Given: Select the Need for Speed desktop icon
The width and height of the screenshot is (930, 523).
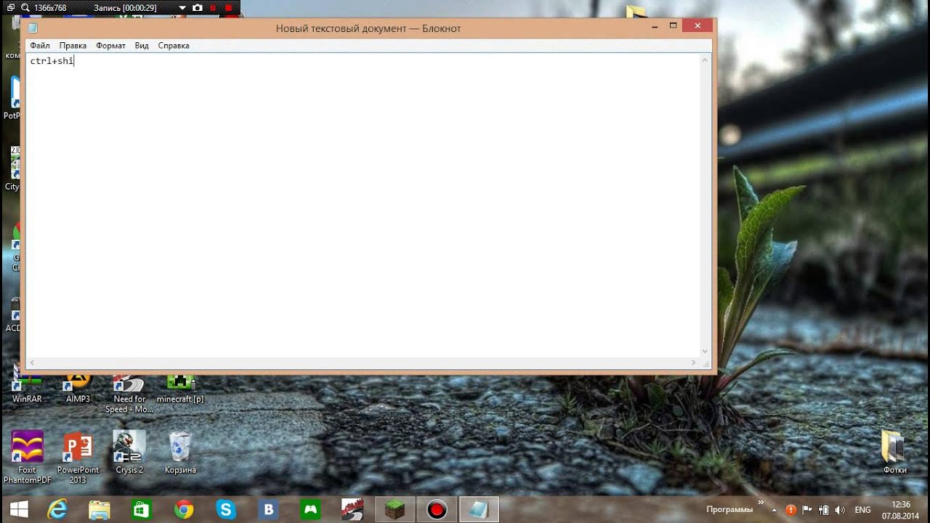Looking at the screenshot, I should (x=129, y=394).
